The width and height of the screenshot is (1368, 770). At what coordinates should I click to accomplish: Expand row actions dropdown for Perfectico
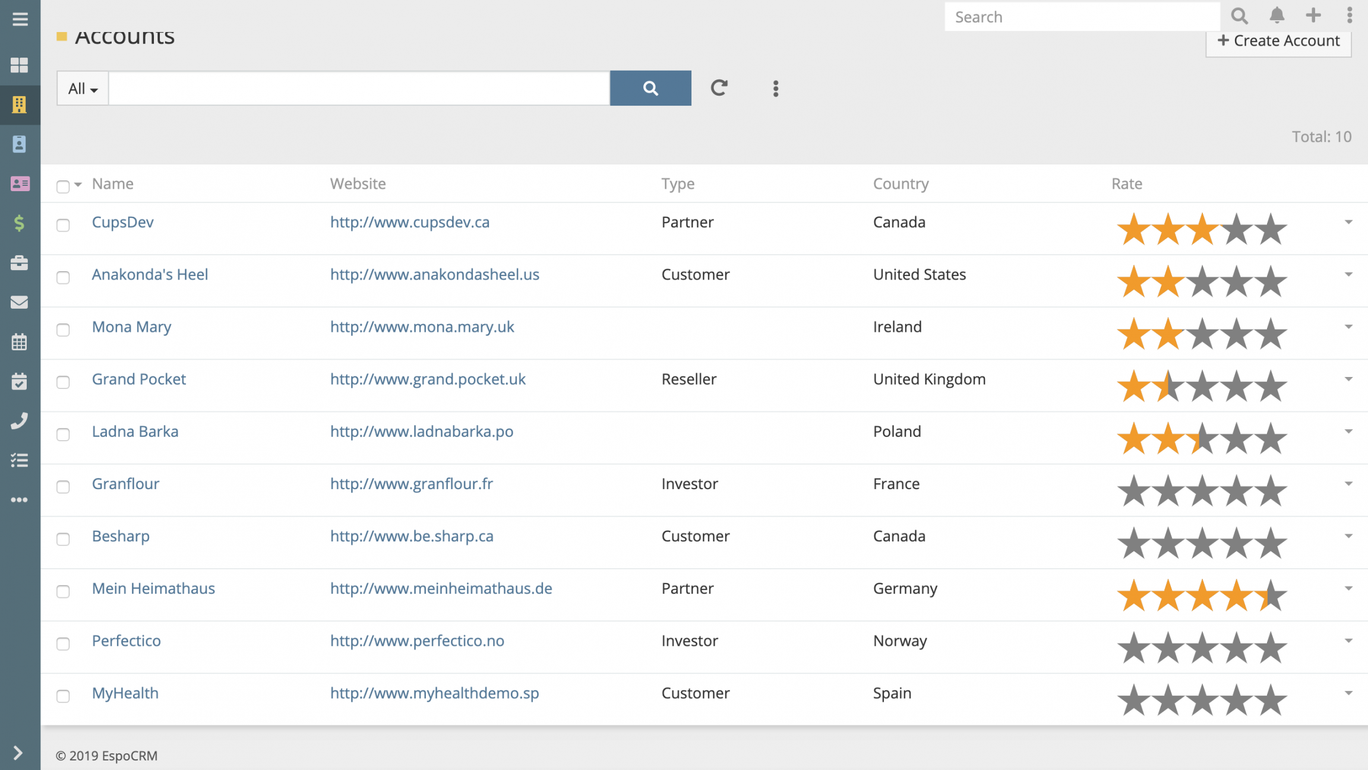[1348, 641]
